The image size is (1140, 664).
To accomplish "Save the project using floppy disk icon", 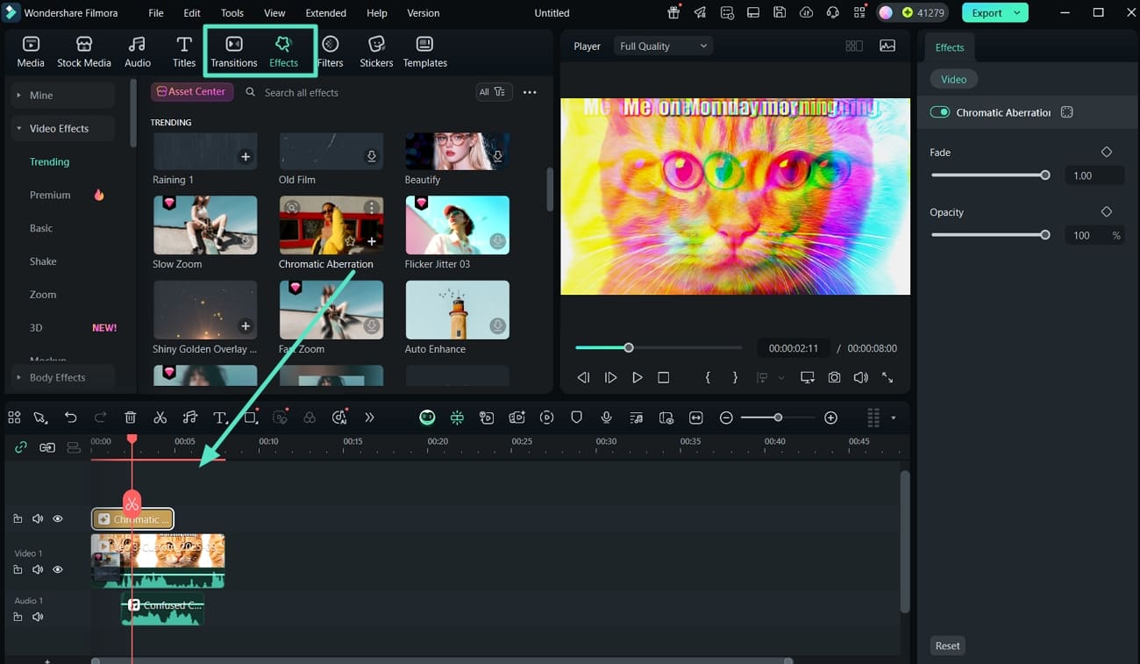I will tap(780, 13).
